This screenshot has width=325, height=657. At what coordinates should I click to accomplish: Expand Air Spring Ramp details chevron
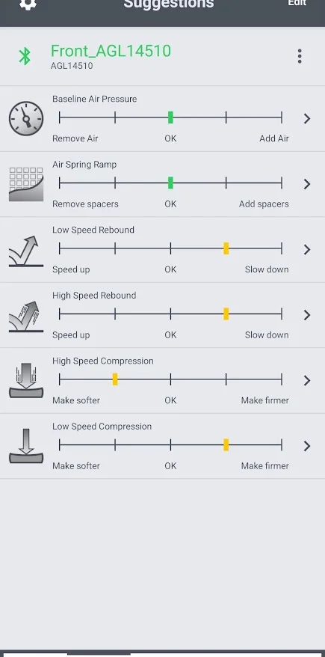307,184
